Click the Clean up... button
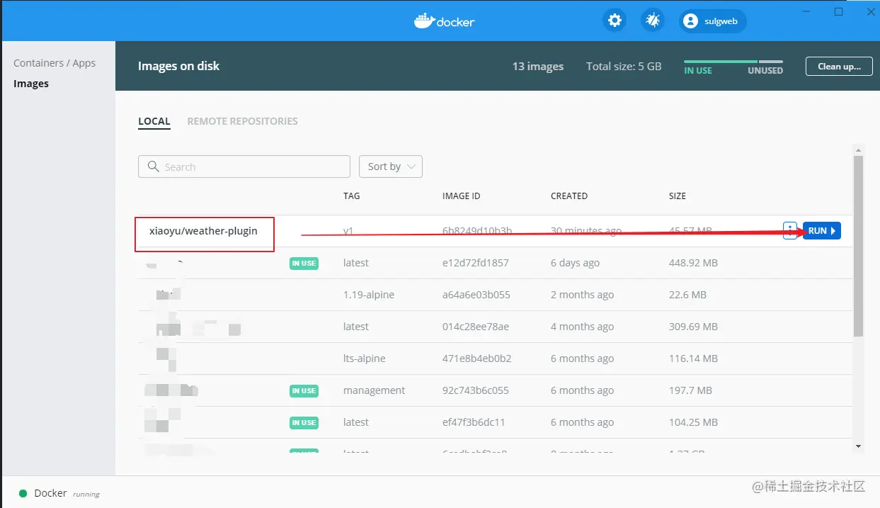 839,67
